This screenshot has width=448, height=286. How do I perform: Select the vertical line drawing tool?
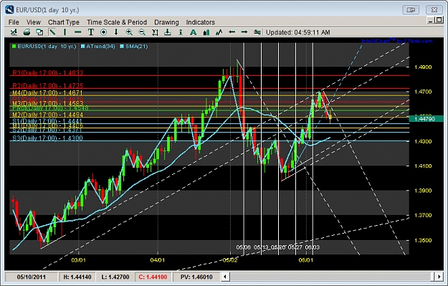pyautogui.click(x=65, y=32)
